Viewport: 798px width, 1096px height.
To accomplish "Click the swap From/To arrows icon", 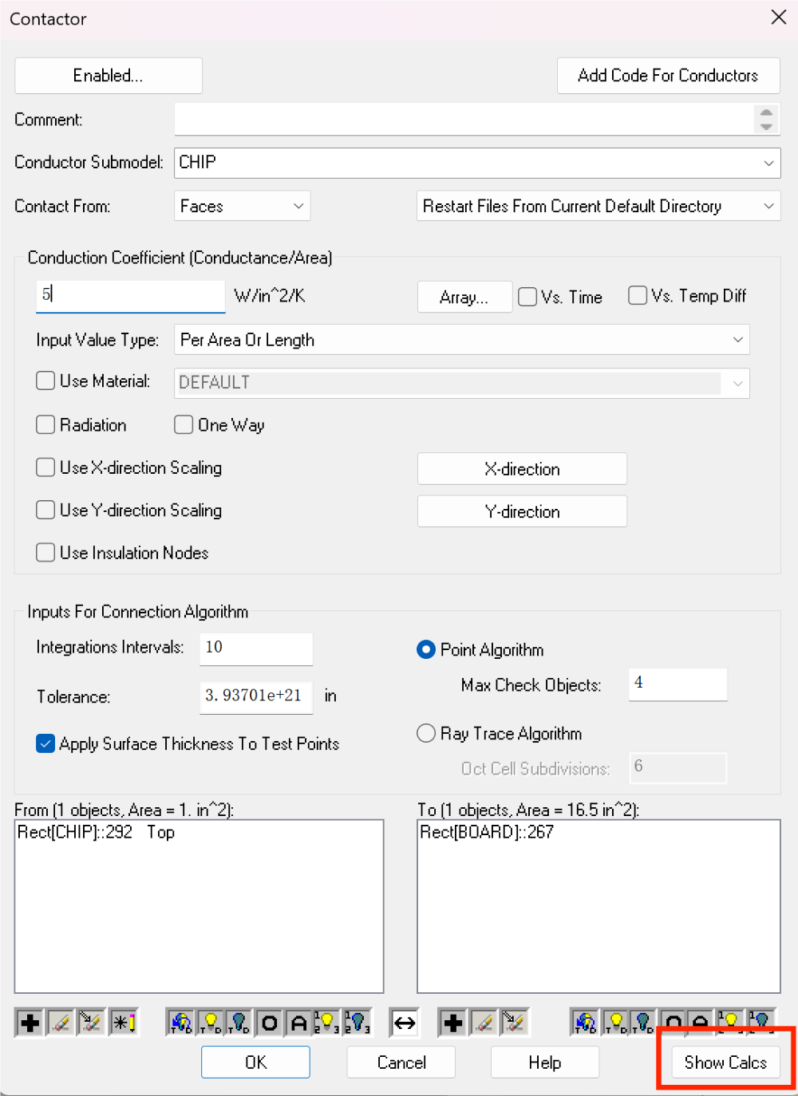I will (405, 1023).
